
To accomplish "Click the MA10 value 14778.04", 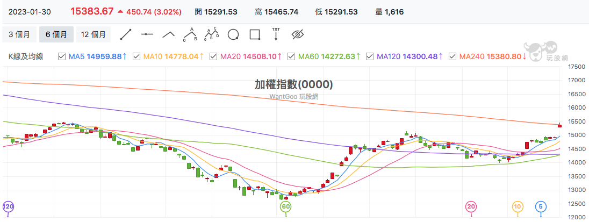I will point(182,57).
